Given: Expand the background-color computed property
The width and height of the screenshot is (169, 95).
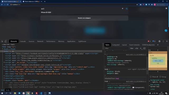Looking at the screenshot, I should point(149,81).
